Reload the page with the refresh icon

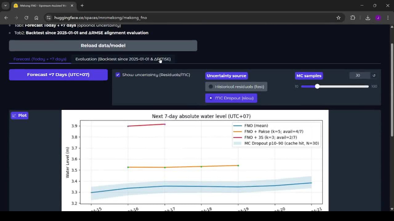point(26,18)
